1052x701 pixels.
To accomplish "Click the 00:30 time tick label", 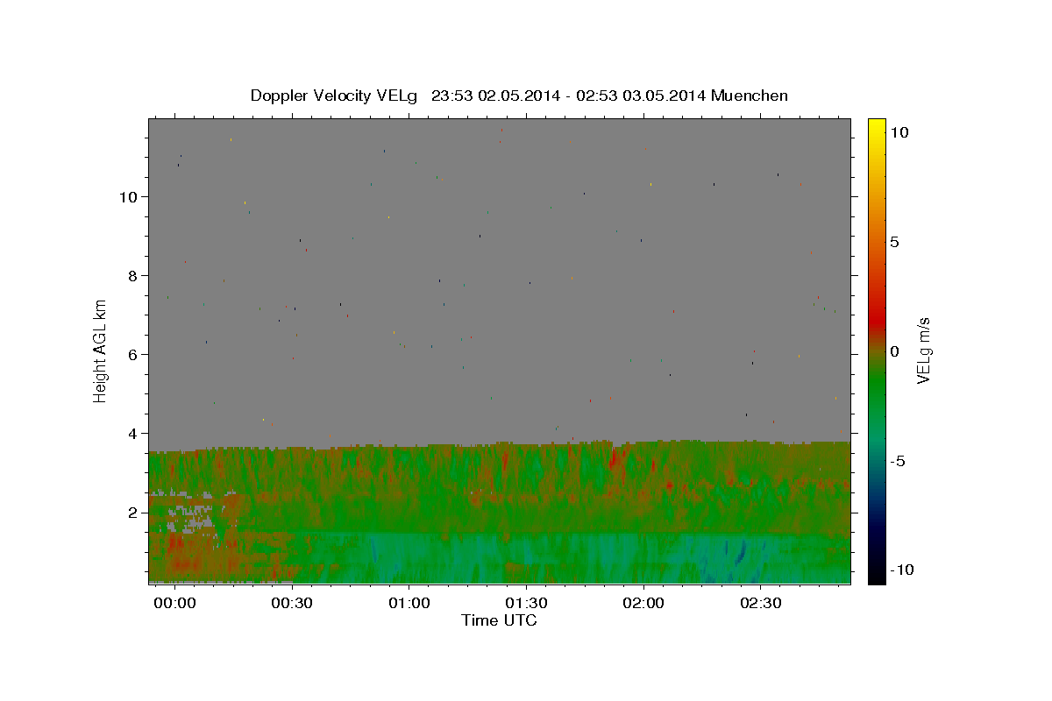I will point(292,604).
